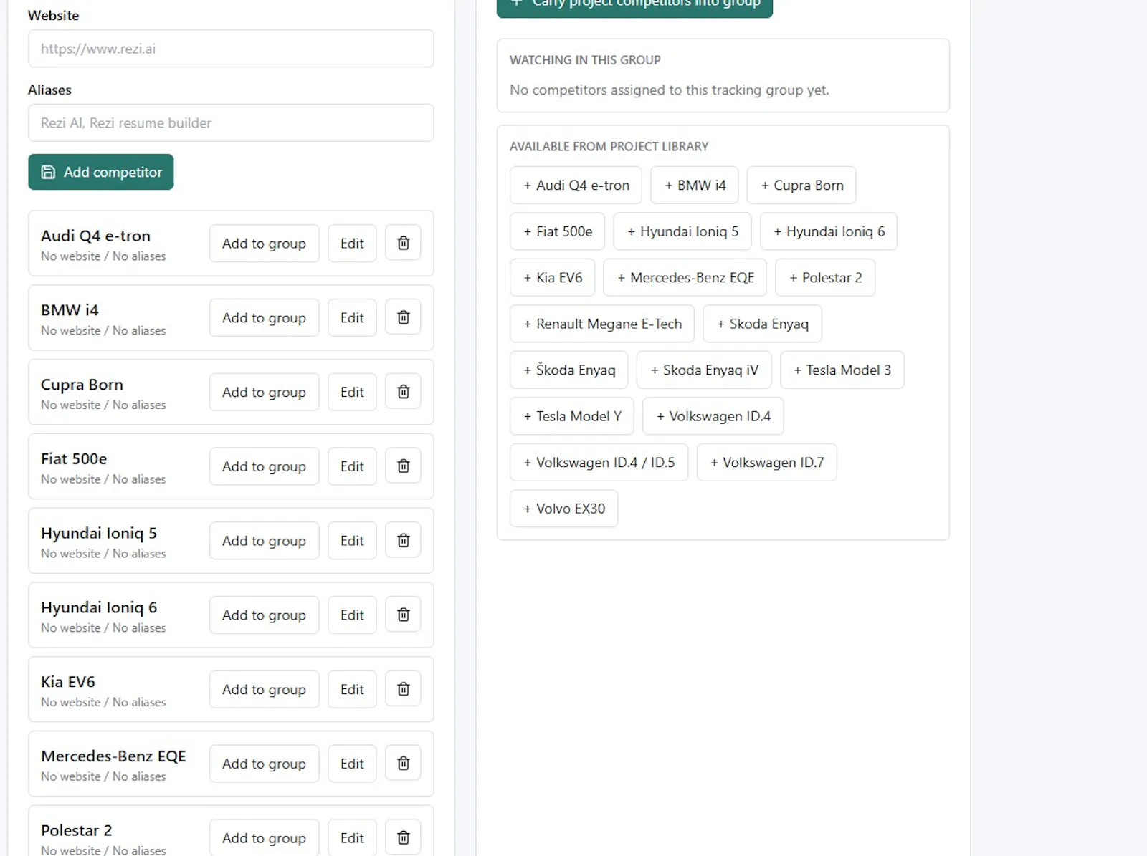
Task: Add Hyundai Ioniq 6 to group
Action: coord(264,615)
